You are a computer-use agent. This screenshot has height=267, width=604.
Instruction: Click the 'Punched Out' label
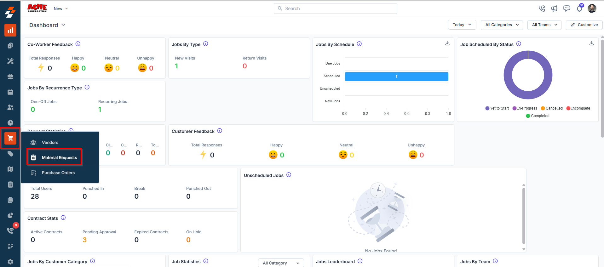198,189
